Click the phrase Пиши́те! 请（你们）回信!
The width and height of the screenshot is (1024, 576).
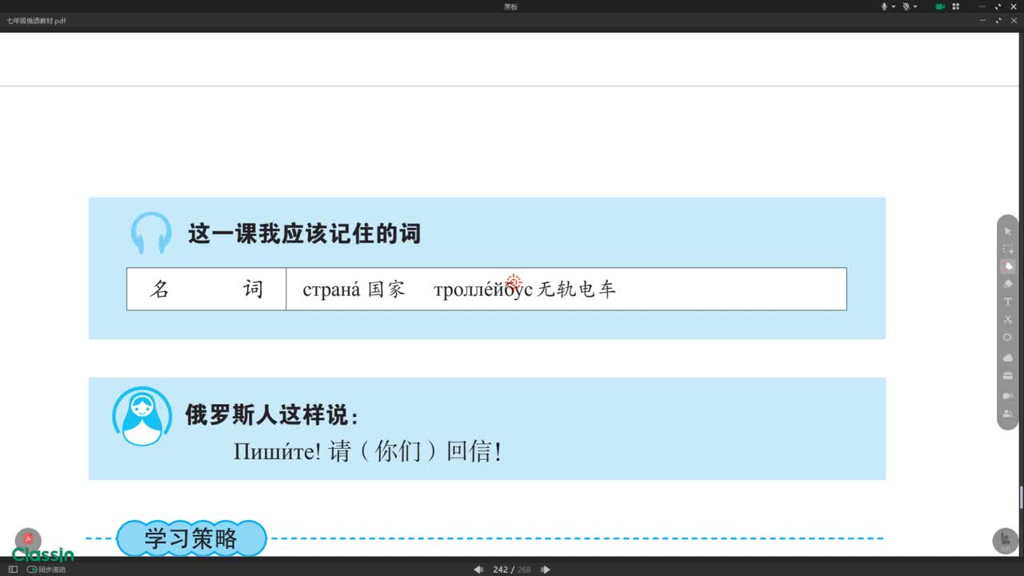[x=368, y=452]
